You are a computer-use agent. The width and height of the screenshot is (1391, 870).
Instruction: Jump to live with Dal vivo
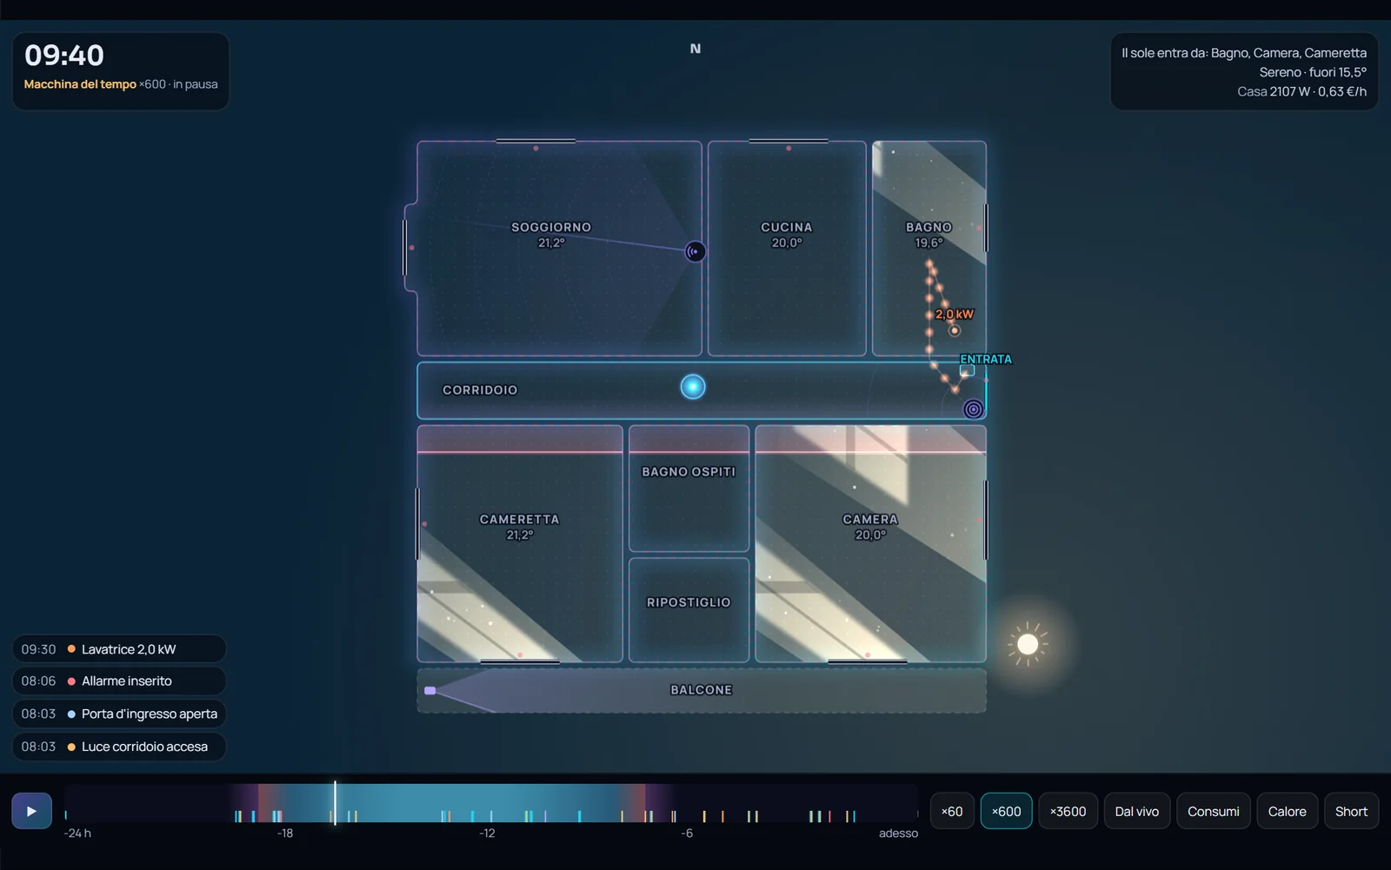(x=1137, y=811)
